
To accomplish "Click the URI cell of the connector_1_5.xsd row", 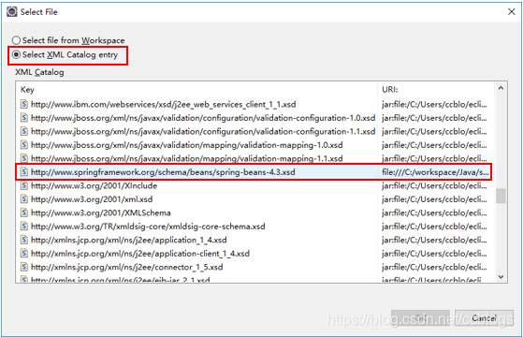I will [434, 267].
